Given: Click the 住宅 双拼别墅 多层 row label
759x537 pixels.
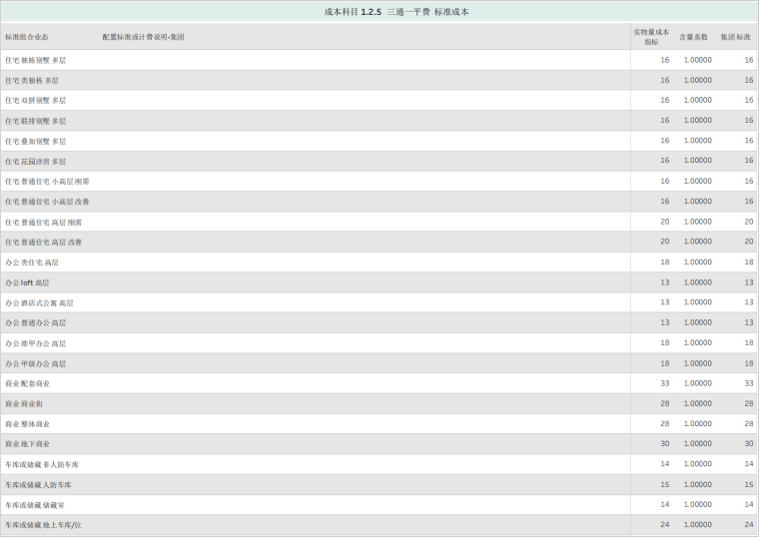Looking at the screenshot, I should pos(36,101).
